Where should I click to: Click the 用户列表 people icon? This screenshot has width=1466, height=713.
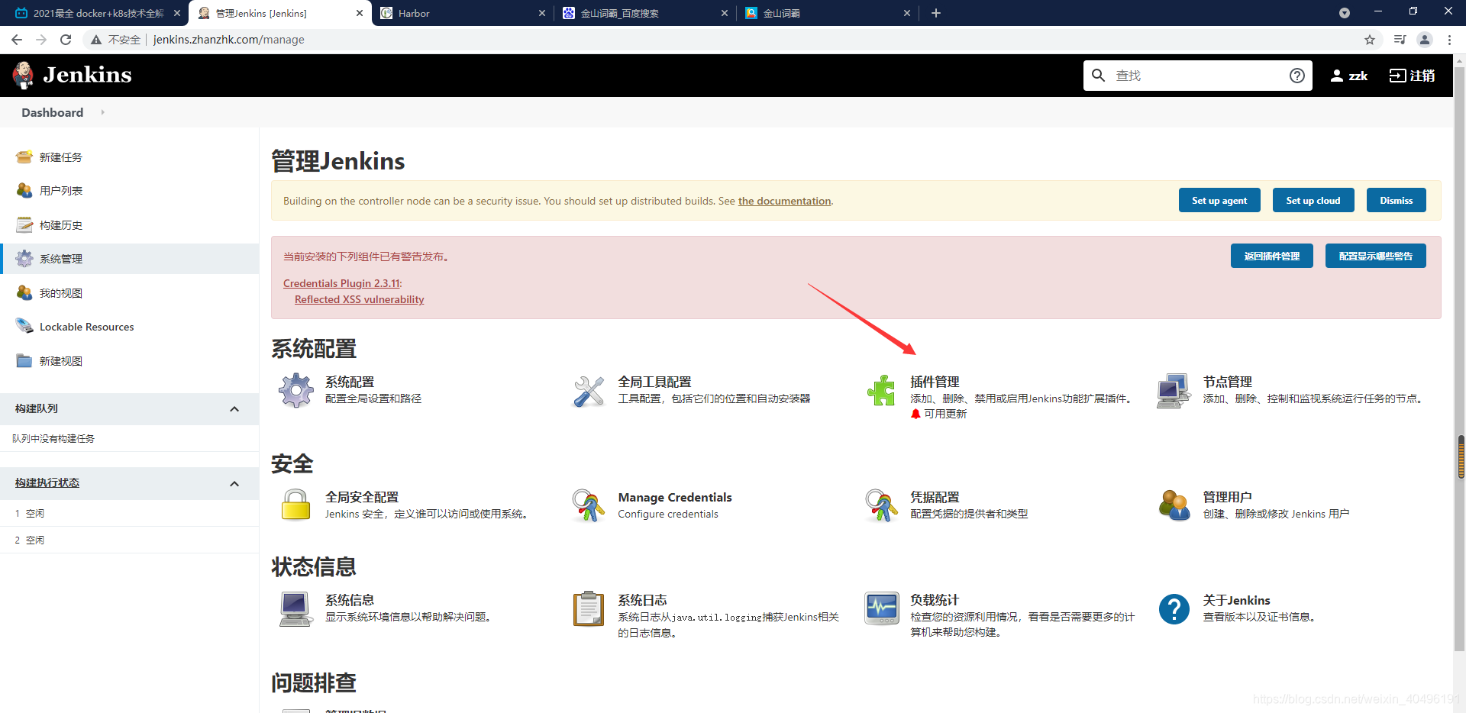(x=24, y=191)
